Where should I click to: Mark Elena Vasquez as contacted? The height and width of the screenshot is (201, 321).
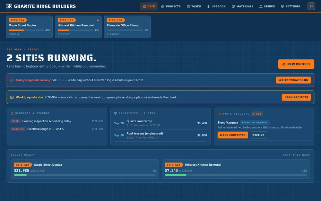click(x=233, y=135)
